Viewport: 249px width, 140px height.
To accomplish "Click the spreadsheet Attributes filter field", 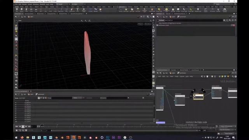I will pyautogui.click(x=117, y=98).
